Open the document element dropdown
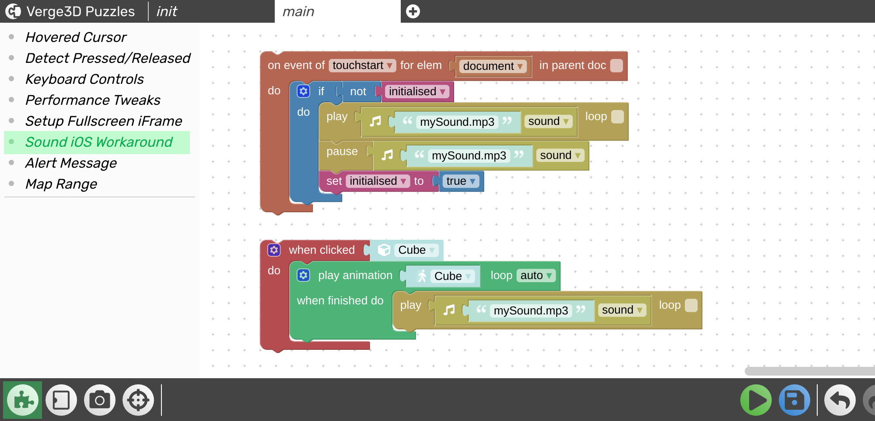Image resolution: width=875 pixels, height=421 pixels. [493, 66]
